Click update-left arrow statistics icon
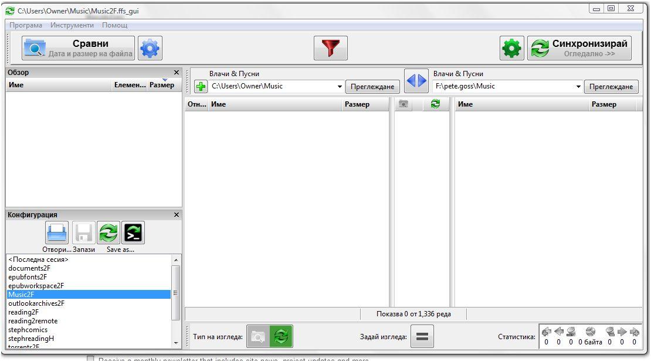The height and width of the screenshot is (362, 651). click(x=559, y=332)
